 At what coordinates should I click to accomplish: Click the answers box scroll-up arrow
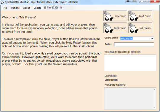click(x=154, y=89)
